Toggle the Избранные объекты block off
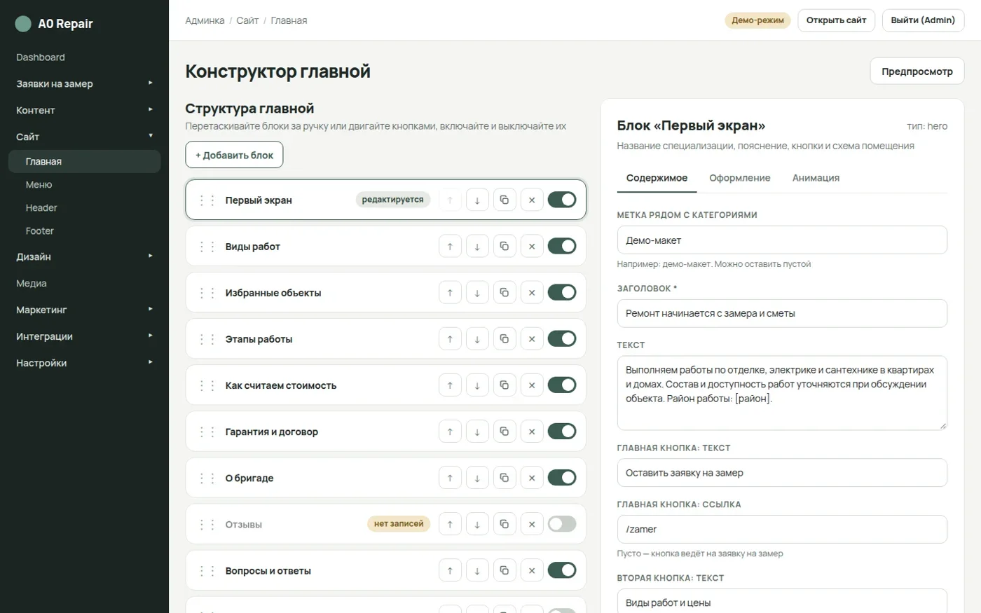The height and width of the screenshot is (613, 981). point(562,292)
